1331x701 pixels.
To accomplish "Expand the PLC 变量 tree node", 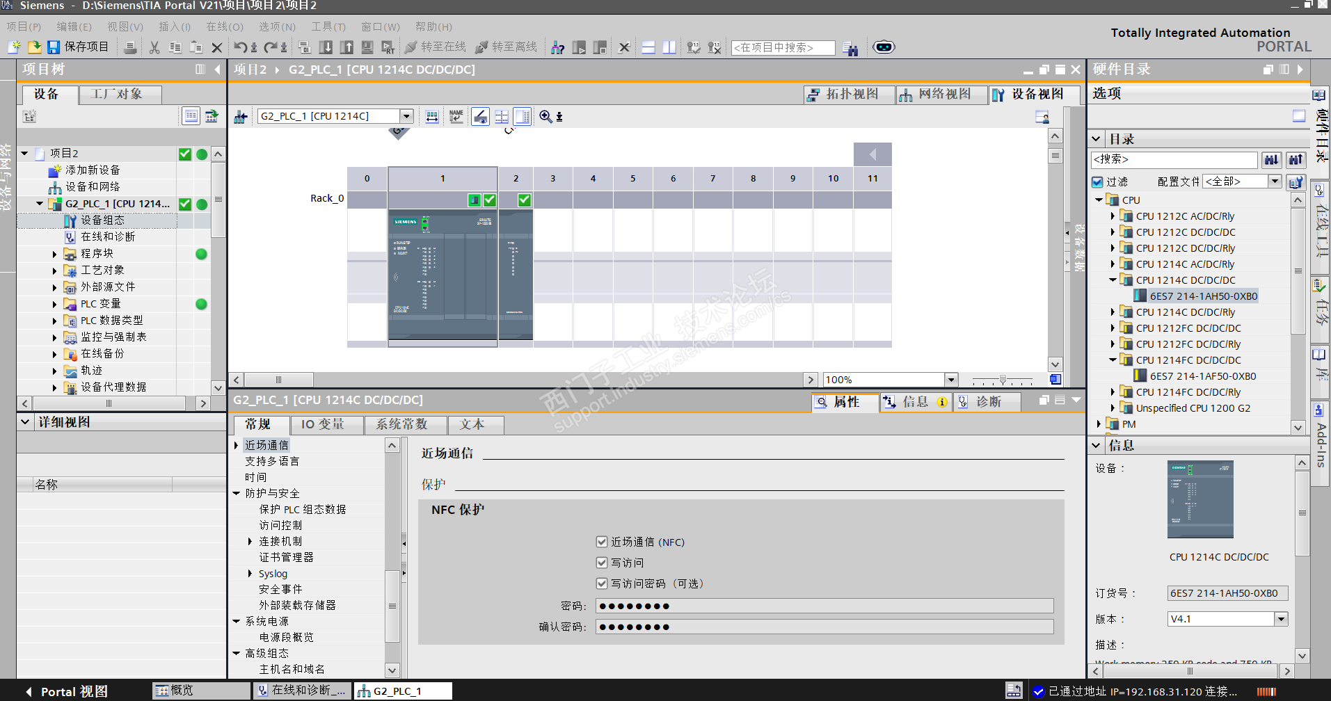I will [55, 304].
